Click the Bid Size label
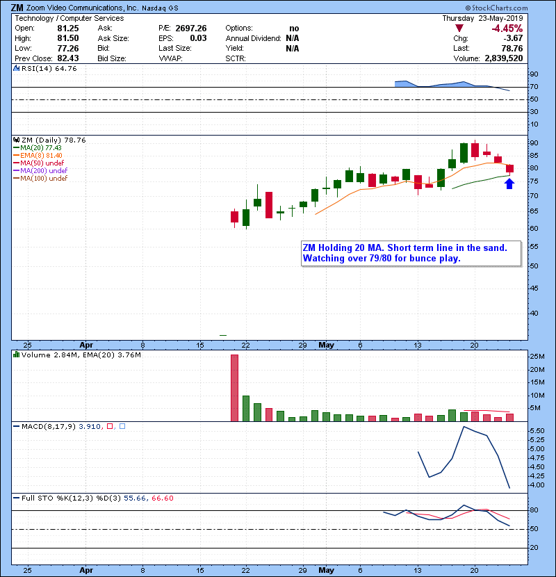Image resolution: width=556 pixels, height=577 pixels. pos(112,58)
